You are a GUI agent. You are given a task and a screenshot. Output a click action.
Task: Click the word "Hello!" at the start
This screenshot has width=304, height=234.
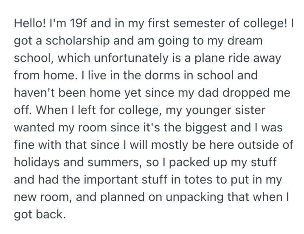pos(31,24)
